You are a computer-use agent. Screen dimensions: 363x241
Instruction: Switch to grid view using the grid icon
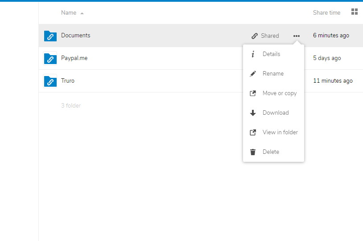[x=355, y=12]
